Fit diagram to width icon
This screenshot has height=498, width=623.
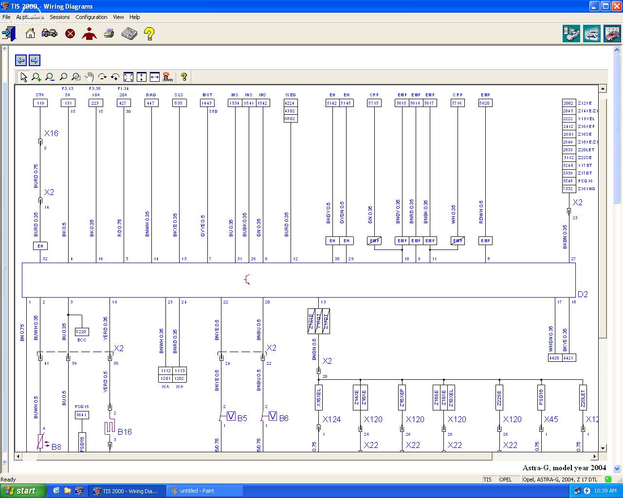pos(155,77)
